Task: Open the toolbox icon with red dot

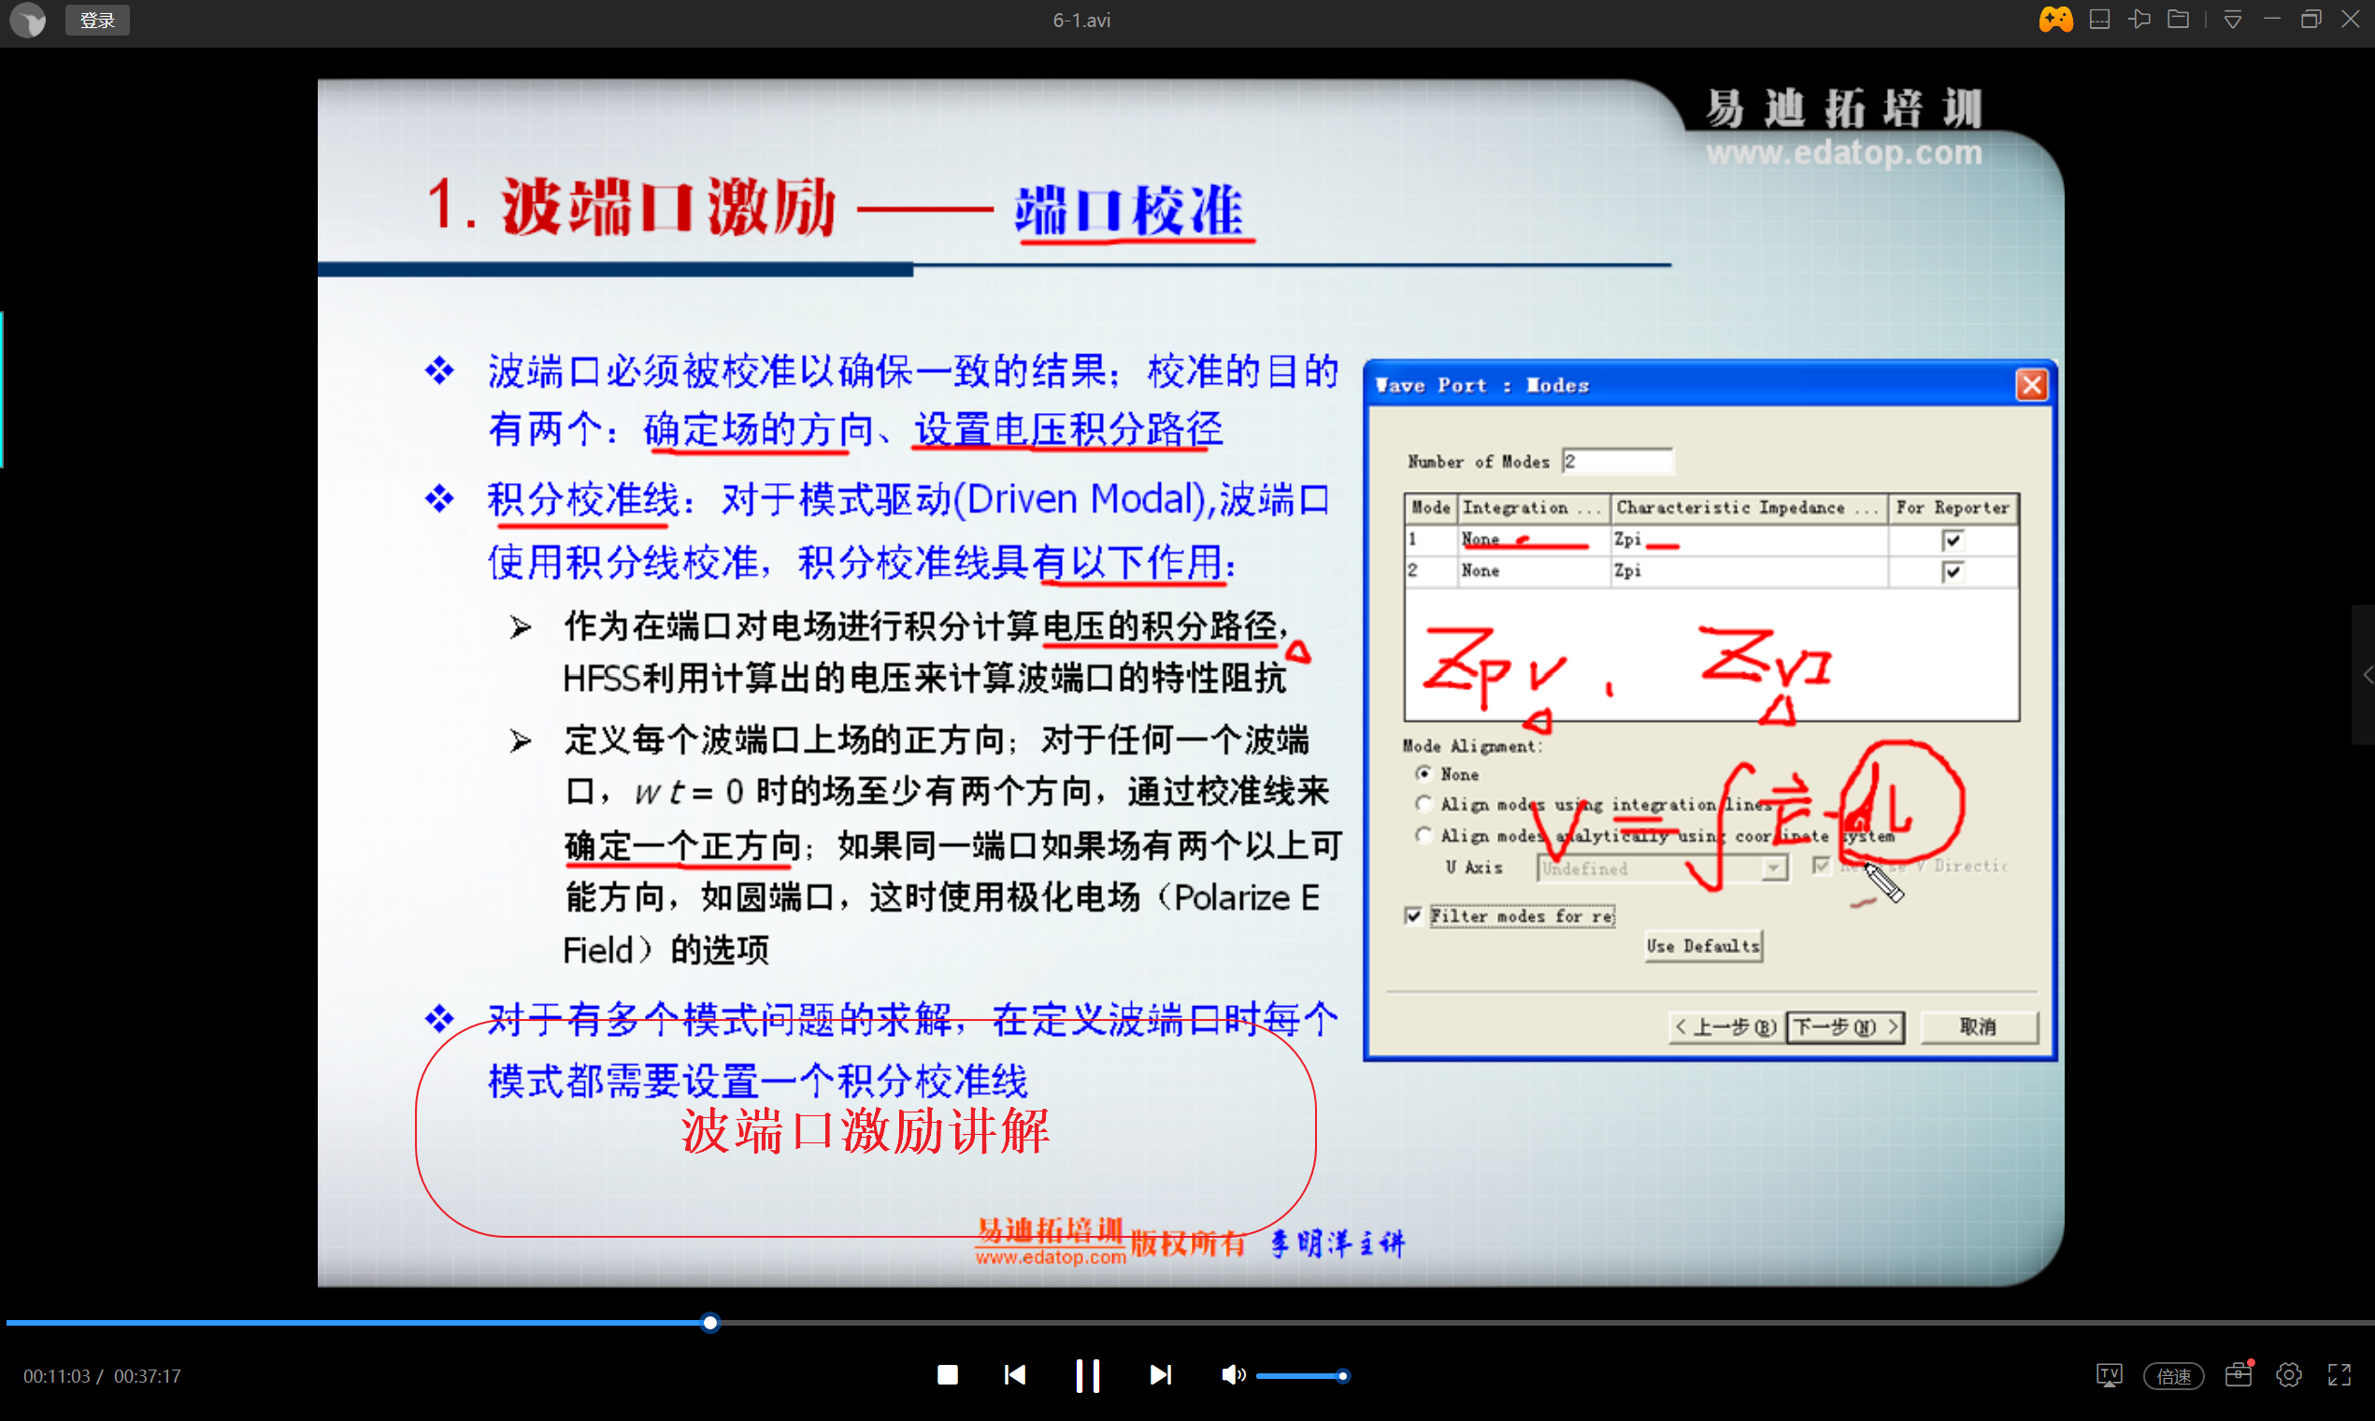Action: point(2239,1374)
